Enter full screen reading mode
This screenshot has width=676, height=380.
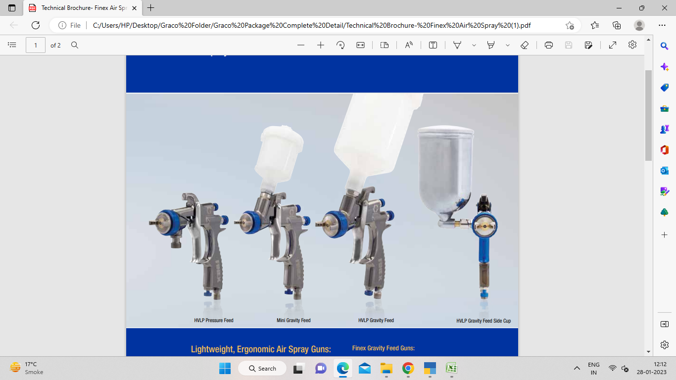click(612, 45)
